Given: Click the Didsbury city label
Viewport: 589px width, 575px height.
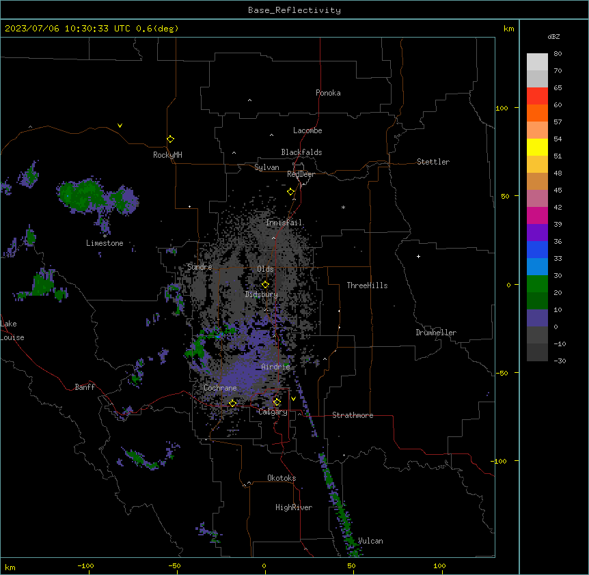Looking at the screenshot, I should (x=262, y=294).
